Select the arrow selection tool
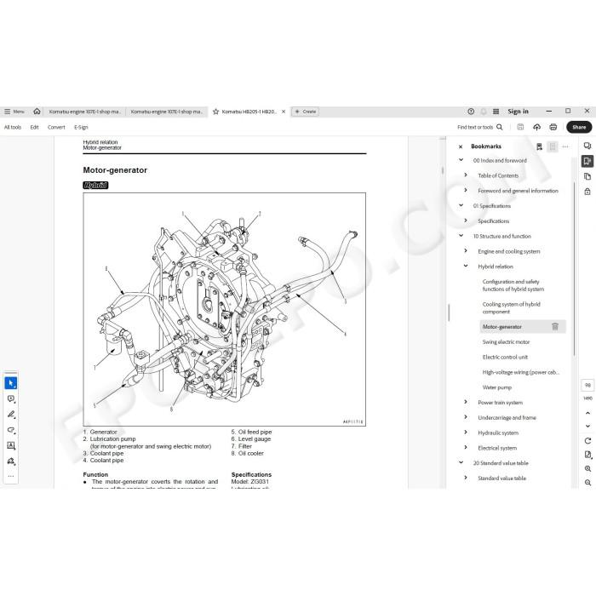Viewport: 596px width, 596px height. (x=10, y=383)
